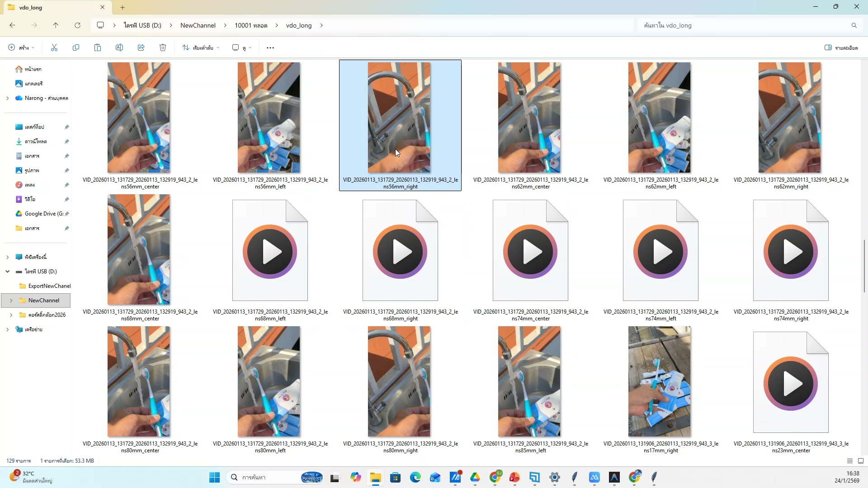Viewport: 868px width, 488px height.
Task: Click the Delete trash icon
Action: click(x=163, y=47)
